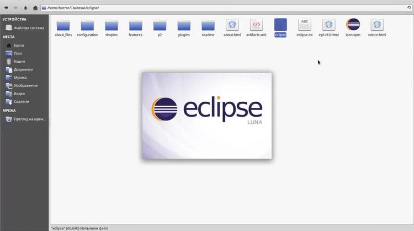Select the icon.xpm file

click(x=353, y=28)
